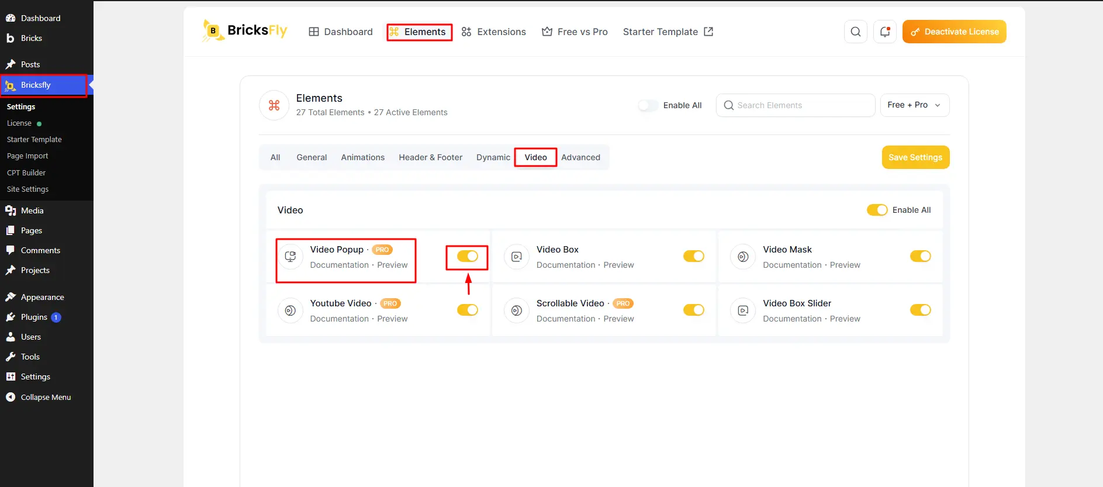Open the Free + Pro filter dropdown
This screenshot has width=1103, height=487.
(x=915, y=105)
